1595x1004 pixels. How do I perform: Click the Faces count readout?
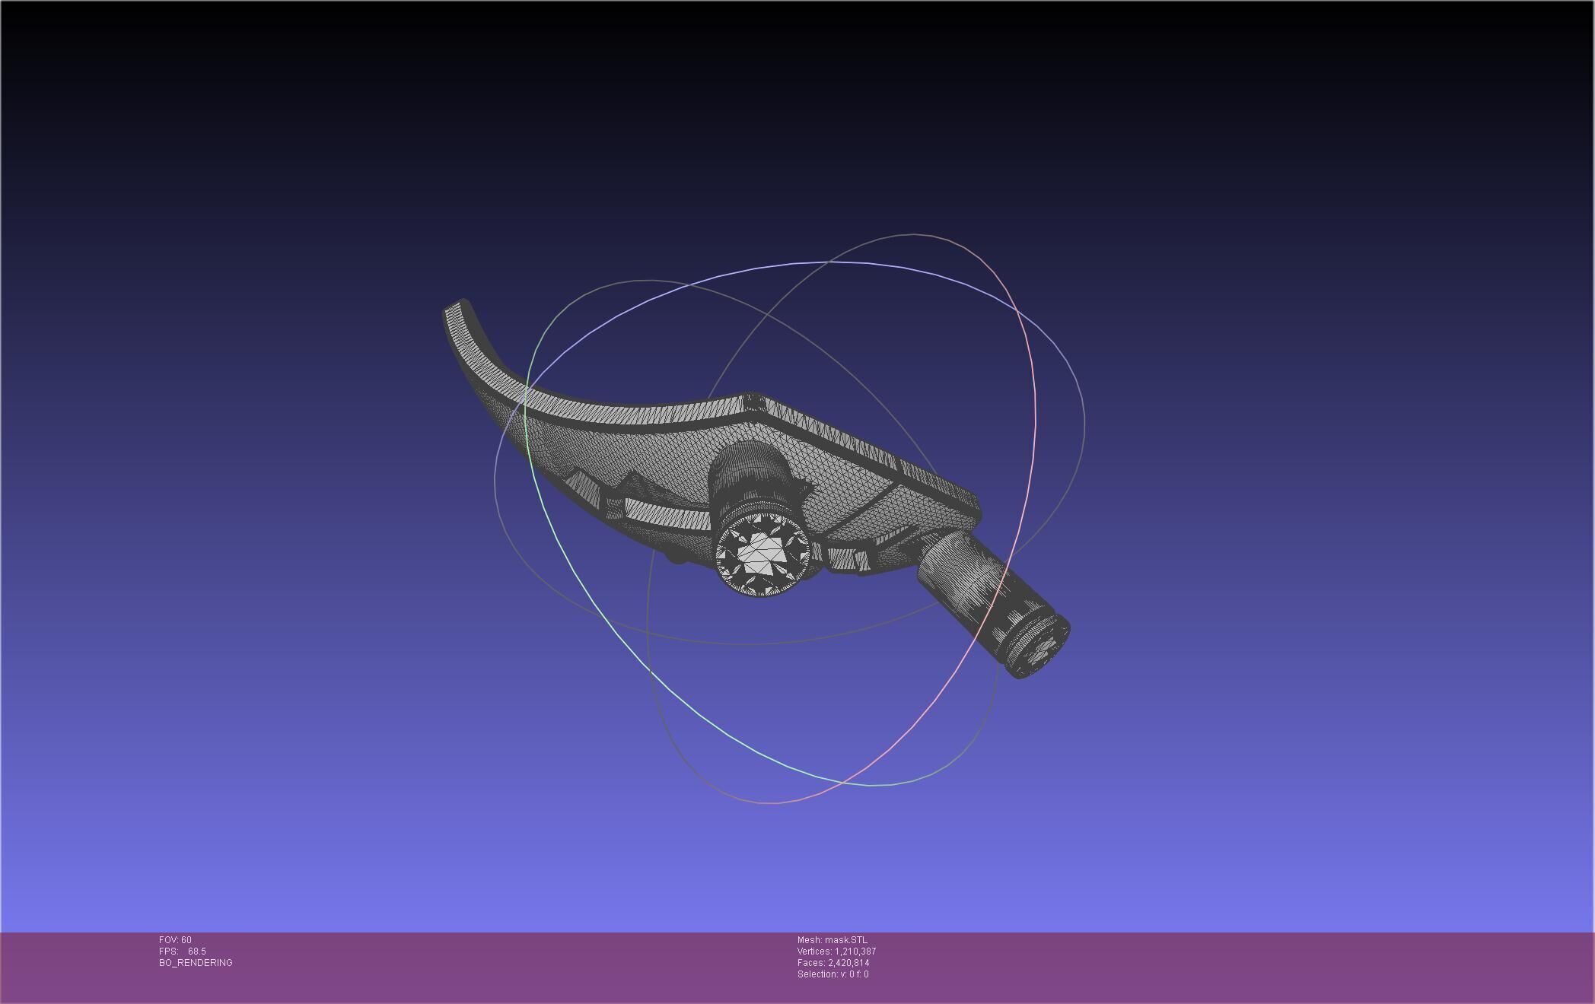833,963
